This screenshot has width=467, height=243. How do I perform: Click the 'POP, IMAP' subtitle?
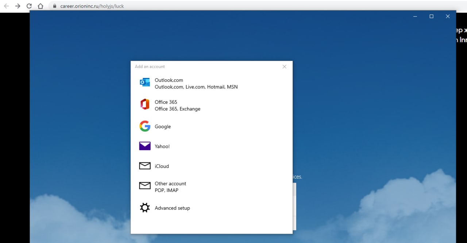[x=166, y=190]
